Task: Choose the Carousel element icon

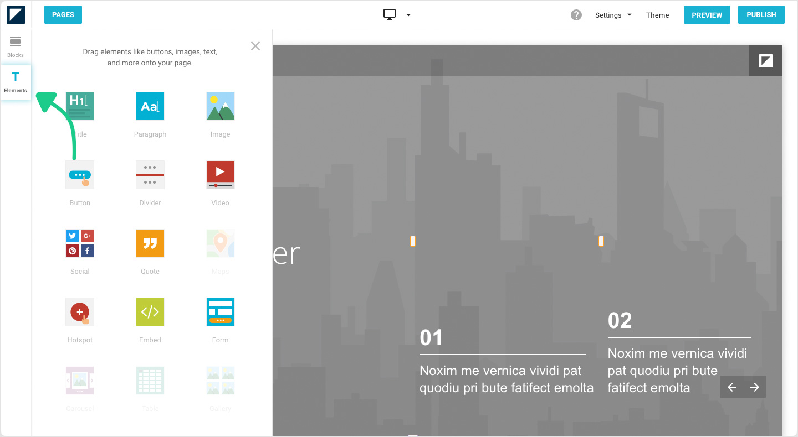Action: point(80,381)
